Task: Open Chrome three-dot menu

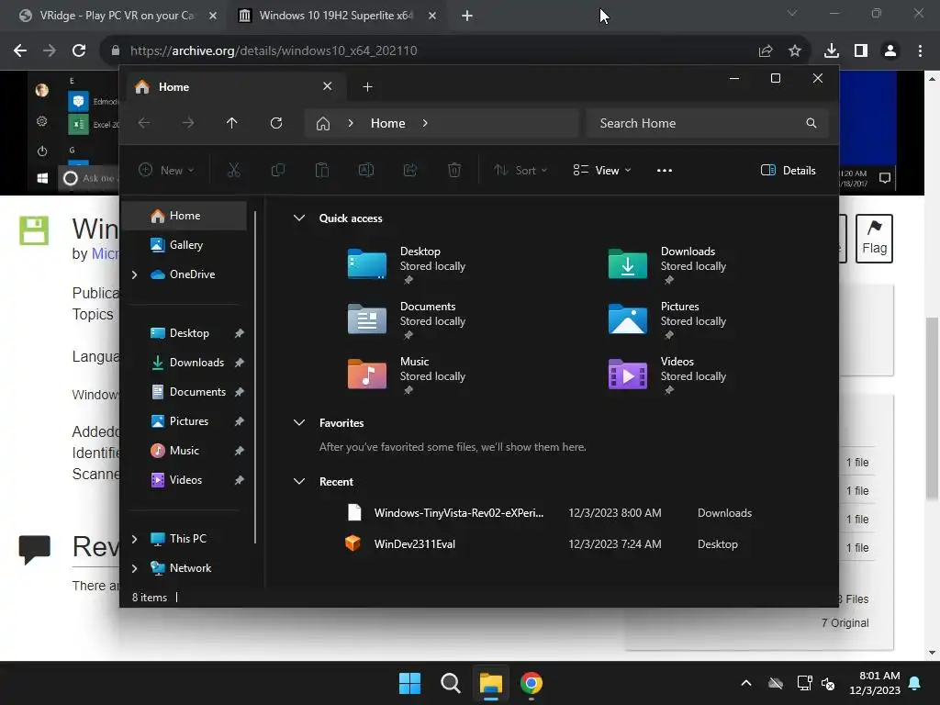Action: 920,51
